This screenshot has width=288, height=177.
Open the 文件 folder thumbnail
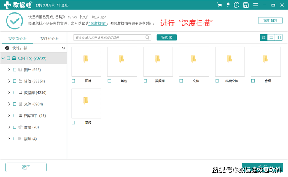point(194,61)
